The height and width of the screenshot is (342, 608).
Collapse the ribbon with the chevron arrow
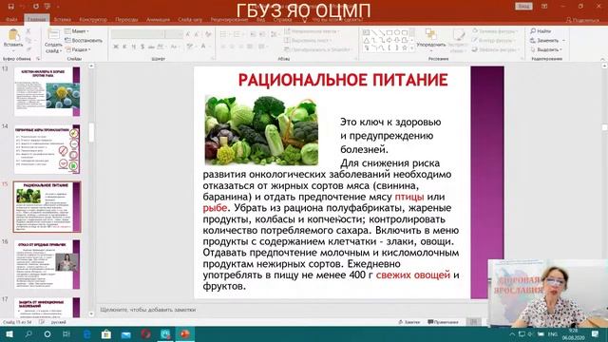602,59
